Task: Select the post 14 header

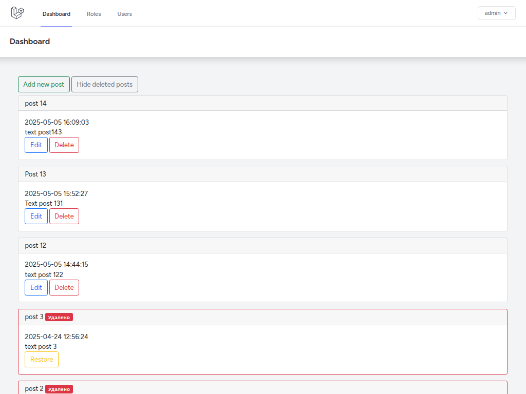Action: (35, 103)
